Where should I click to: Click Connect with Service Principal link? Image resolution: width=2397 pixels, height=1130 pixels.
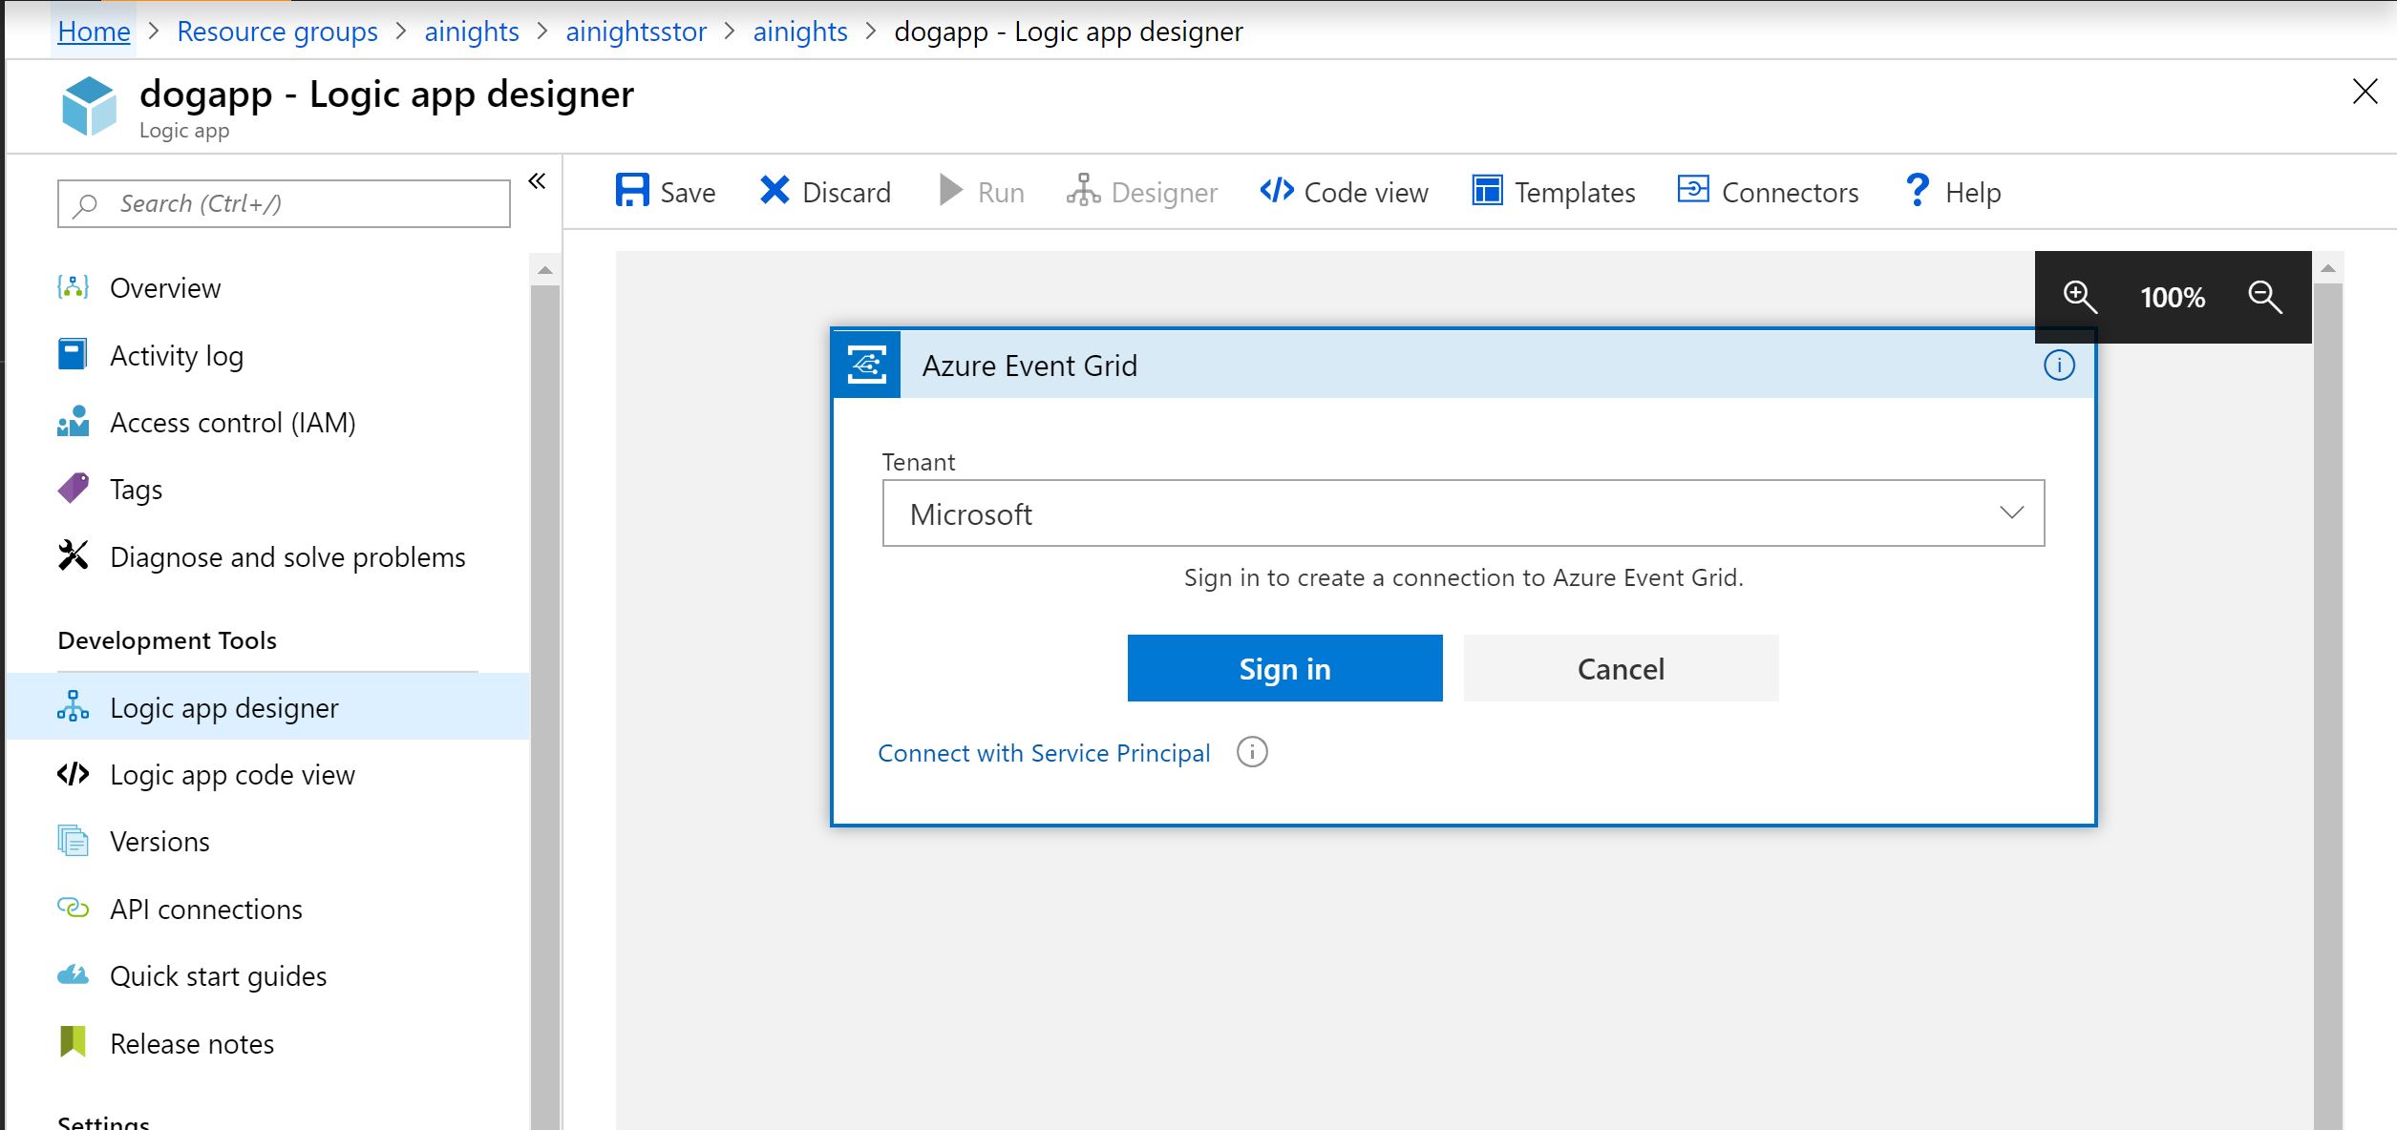click(1044, 753)
